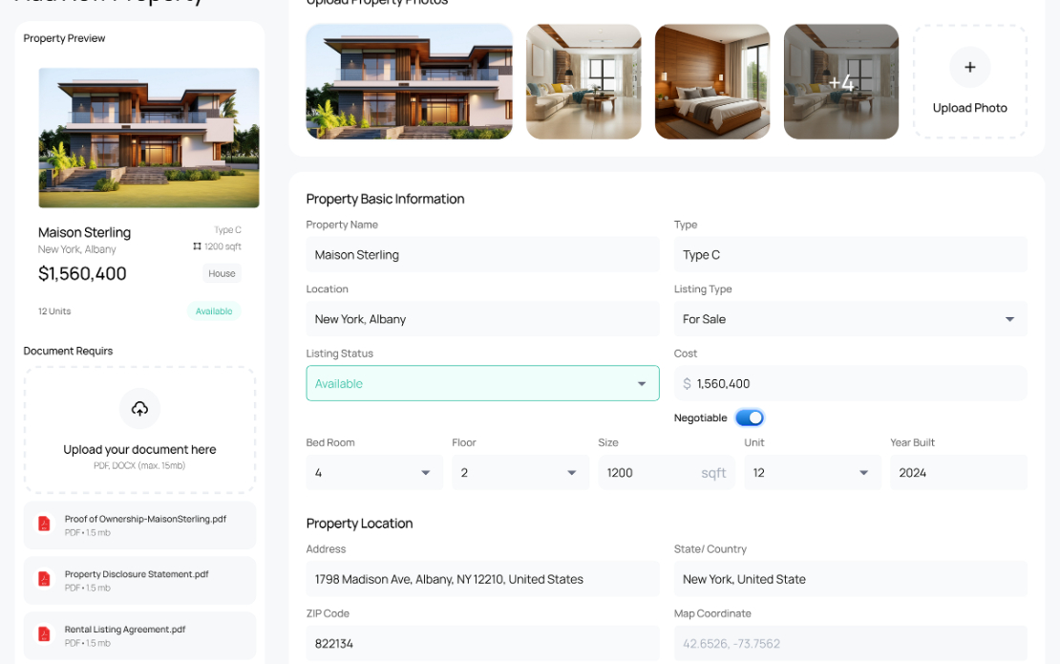Click the House tag in preview
The height and width of the screenshot is (664, 1060).
222,273
